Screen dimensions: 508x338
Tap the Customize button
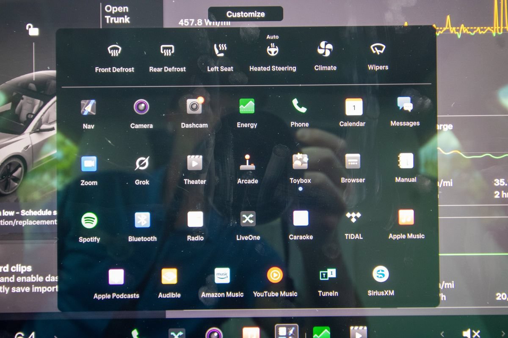[x=246, y=14]
